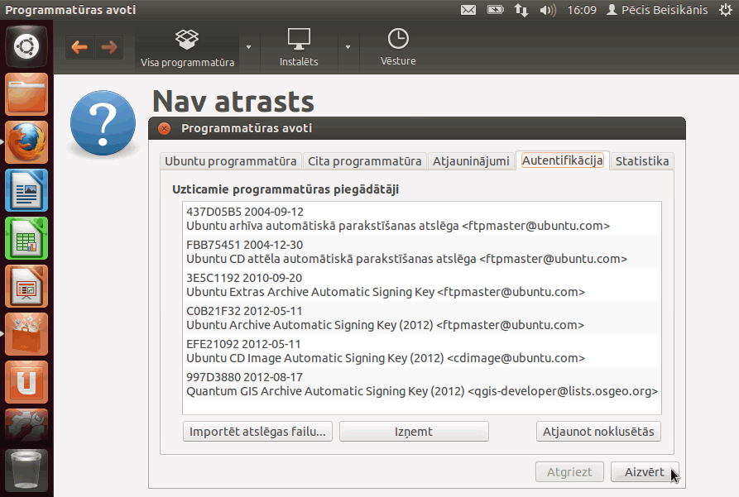Viewport: 739px width, 497px height.
Task: Open user menu Pēcis Beisikānis
Action: pyautogui.click(x=657, y=10)
